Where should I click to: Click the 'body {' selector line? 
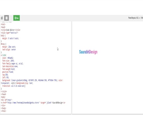click(x=3, y=36)
